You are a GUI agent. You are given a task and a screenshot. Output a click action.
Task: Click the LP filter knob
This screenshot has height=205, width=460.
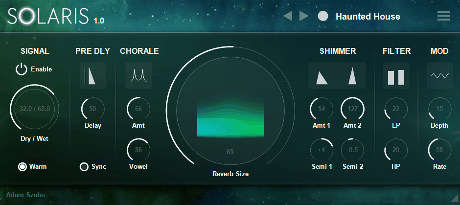[396, 109]
